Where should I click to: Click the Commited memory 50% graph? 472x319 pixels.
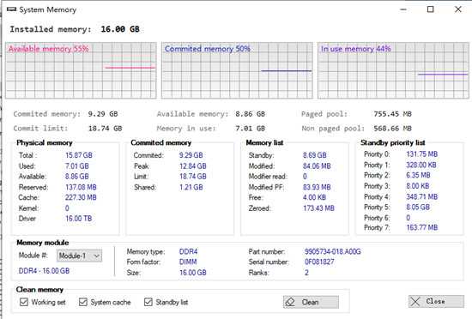pyautogui.click(x=237, y=70)
